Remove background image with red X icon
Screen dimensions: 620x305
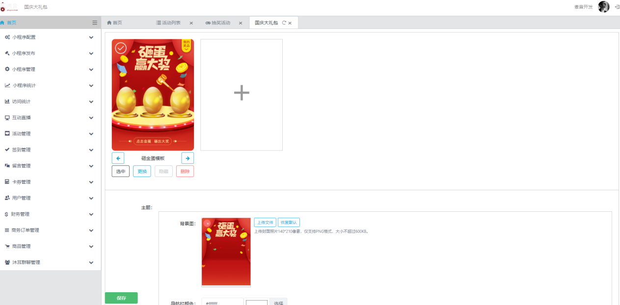208,223
